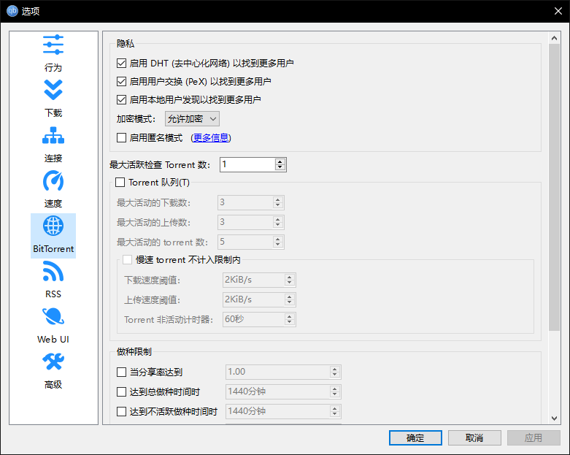Open the Web UI planet icon
This screenshot has width=570, height=455.
[x=53, y=316]
